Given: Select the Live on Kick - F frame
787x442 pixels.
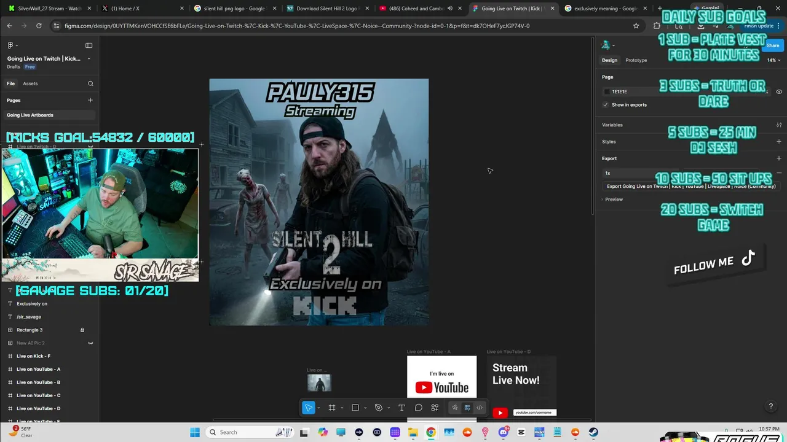Looking at the screenshot, I should (x=33, y=356).
